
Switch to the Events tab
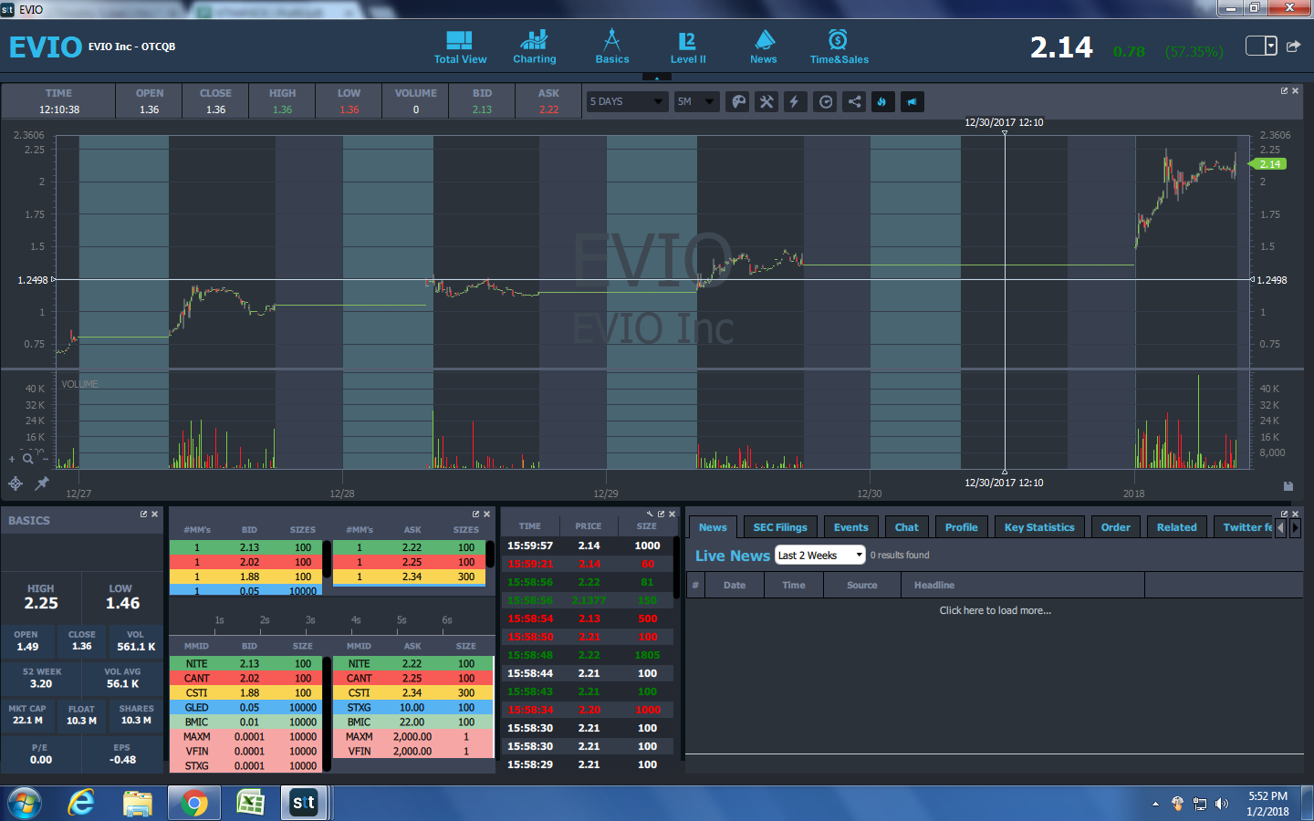pyautogui.click(x=851, y=527)
